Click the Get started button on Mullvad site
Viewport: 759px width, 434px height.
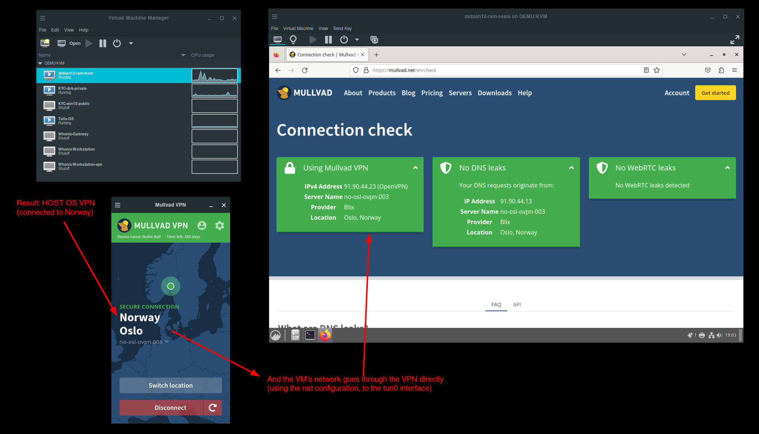pyautogui.click(x=715, y=93)
